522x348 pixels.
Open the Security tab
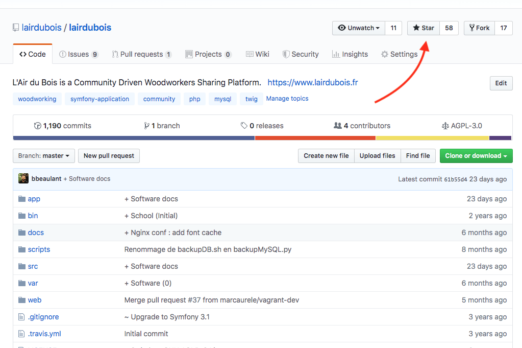[x=301, y=54]
